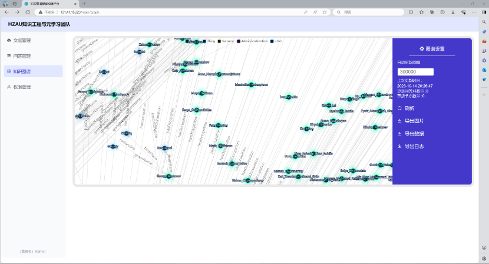Open 文献管理 in the sidebar
Viewport: 489px width, 264px height.
22,41
